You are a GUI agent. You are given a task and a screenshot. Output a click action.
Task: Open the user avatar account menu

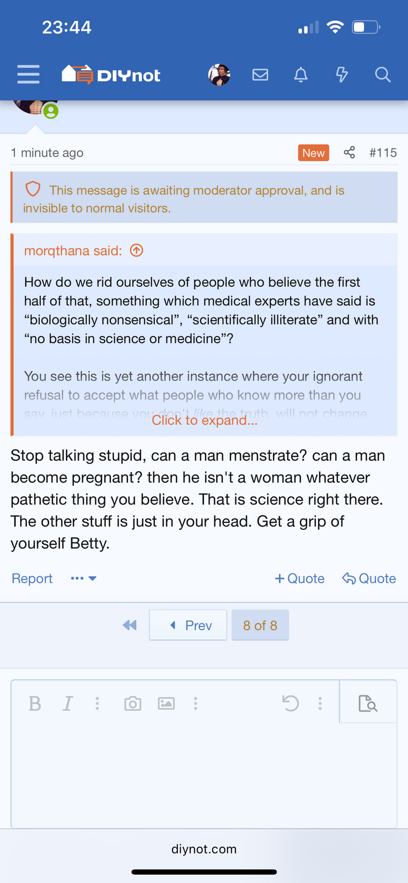[x=219, y=75]
